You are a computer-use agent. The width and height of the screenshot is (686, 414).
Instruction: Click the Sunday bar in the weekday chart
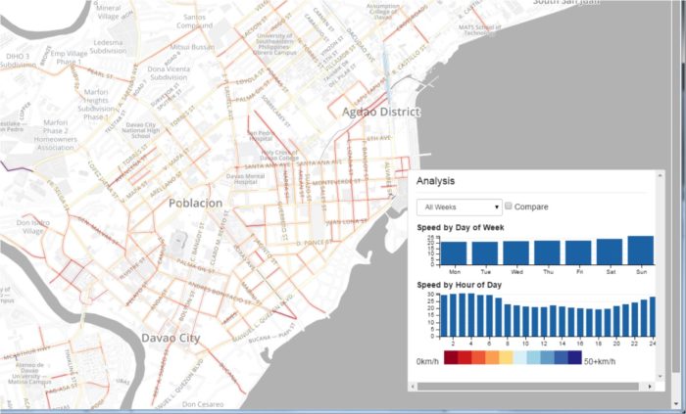click(640, 251)
